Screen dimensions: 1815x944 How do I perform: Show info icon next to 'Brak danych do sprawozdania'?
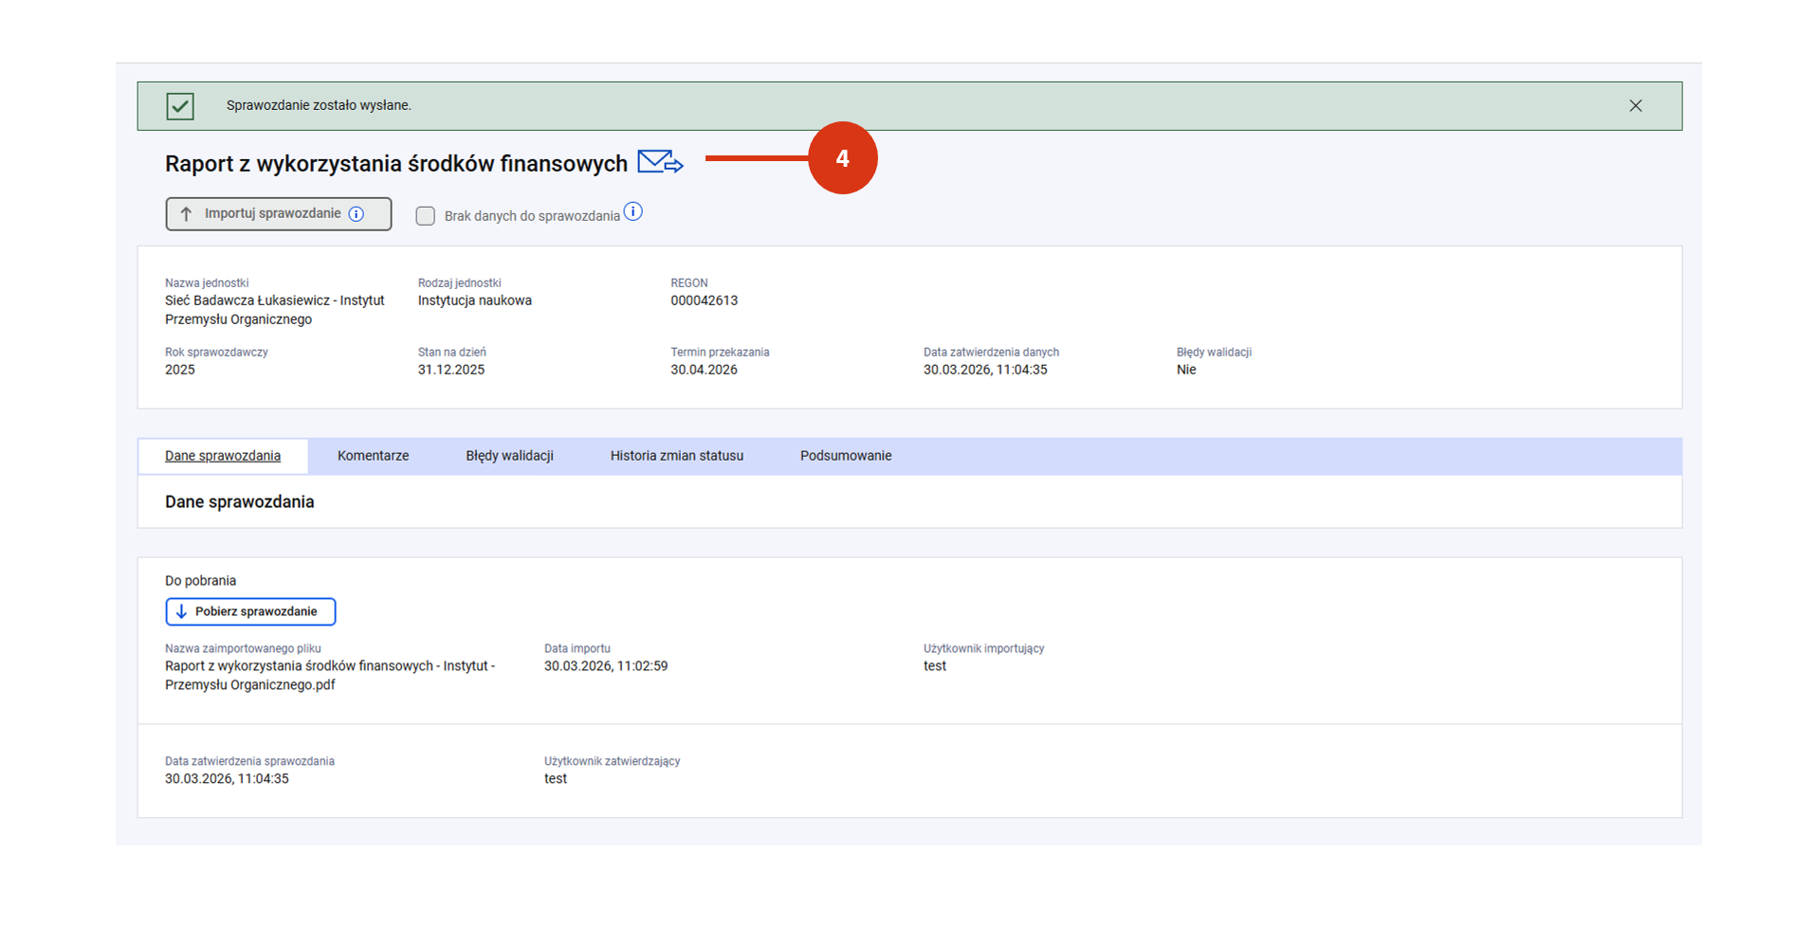633,212
